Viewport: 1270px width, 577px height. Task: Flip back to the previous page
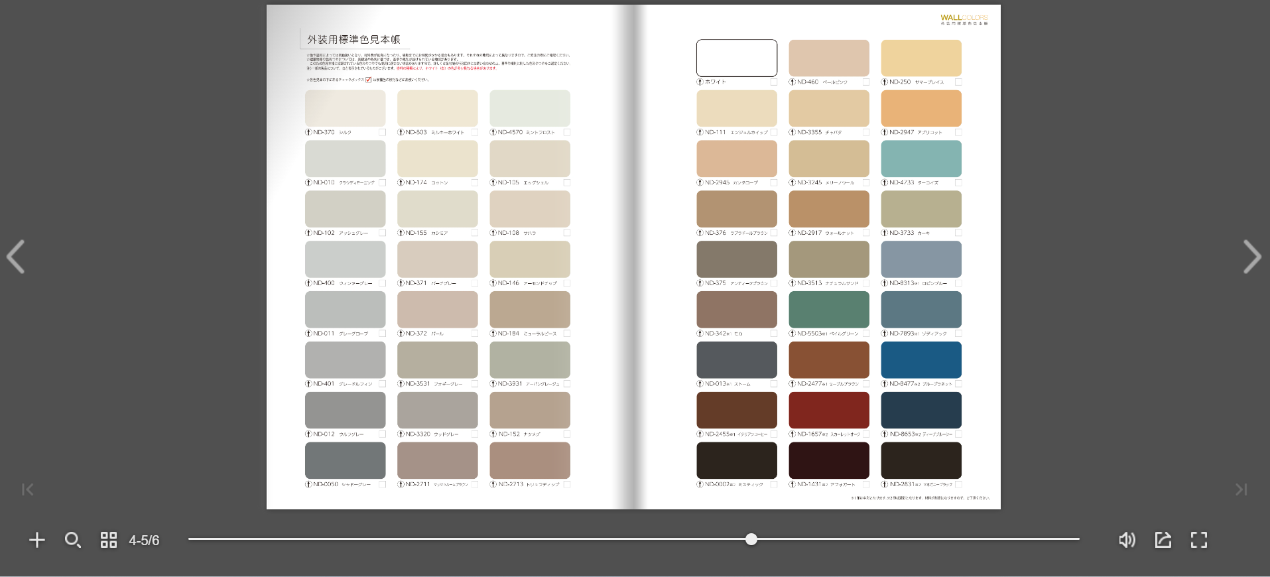pos(16,257)
